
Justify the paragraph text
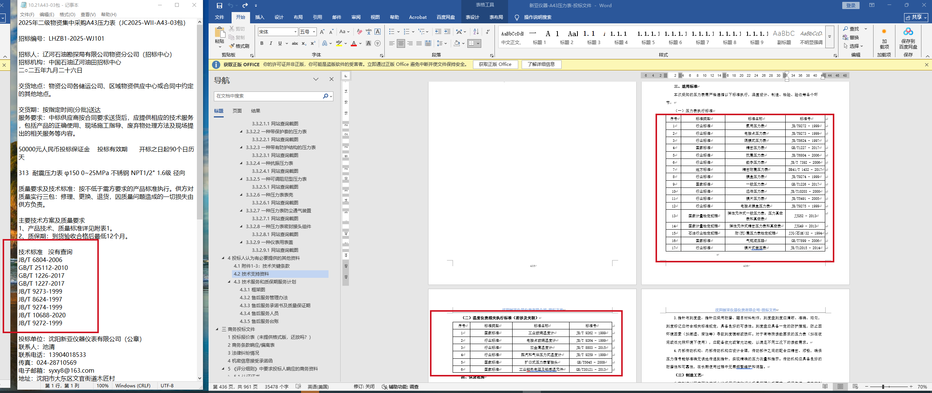(419, 43)
